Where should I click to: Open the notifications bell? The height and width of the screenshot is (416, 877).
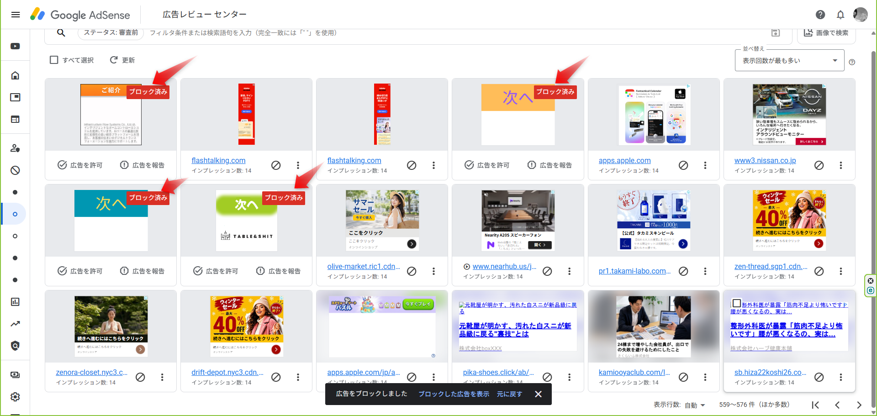(840, 15)
